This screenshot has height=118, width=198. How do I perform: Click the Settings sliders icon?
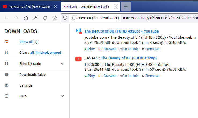(6, 85)
